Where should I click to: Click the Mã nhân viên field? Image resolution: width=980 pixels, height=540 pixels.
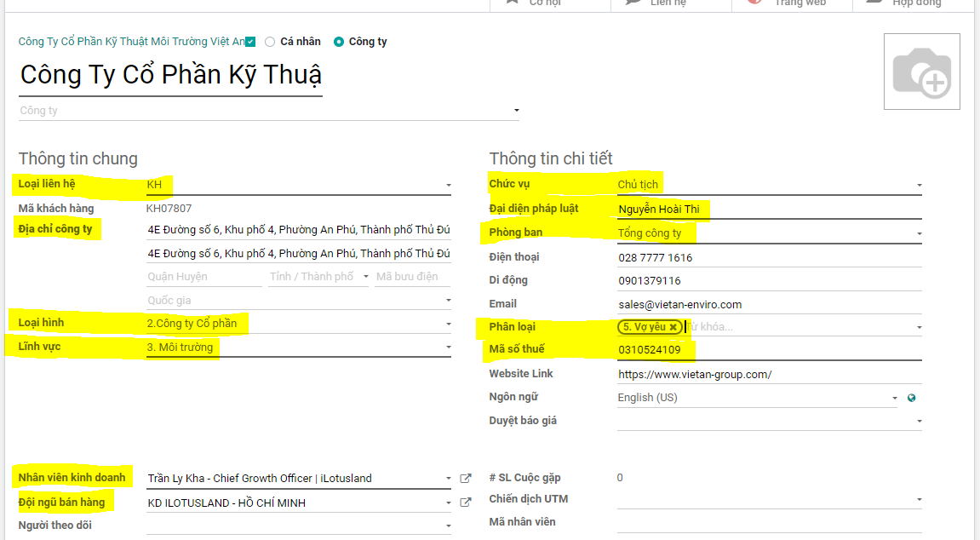tap(770, 522)
